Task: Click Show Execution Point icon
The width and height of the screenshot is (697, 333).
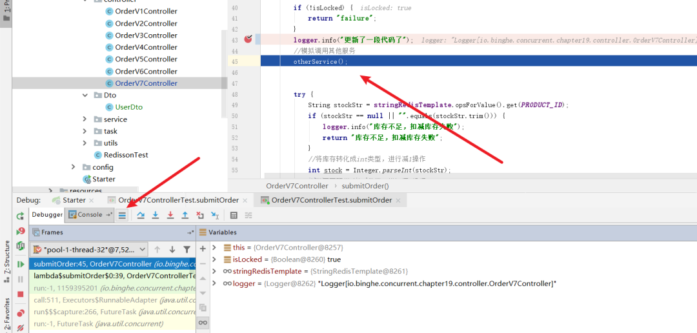Action: click(x=122, y=215)
